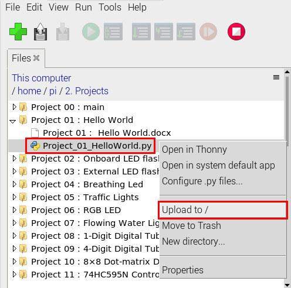Click folder icon of Project 06 : RGB LED
The image size is (291, 288).
(x=23, y=210)
